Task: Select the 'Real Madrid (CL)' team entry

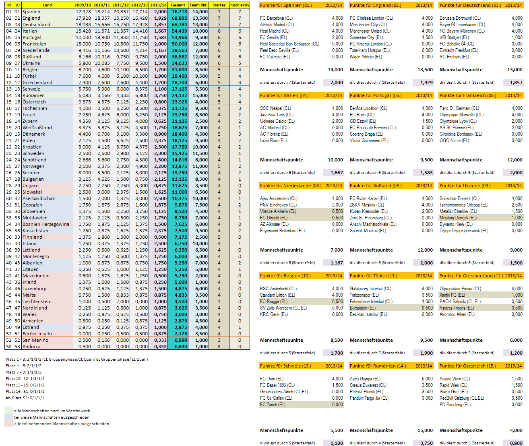Action: pyautogui.click(x=275, y=31)
